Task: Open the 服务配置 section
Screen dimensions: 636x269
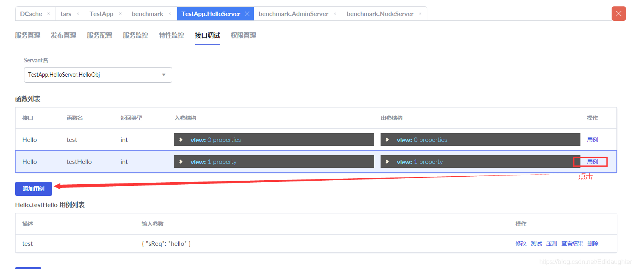Action: (x=100, y=35)
